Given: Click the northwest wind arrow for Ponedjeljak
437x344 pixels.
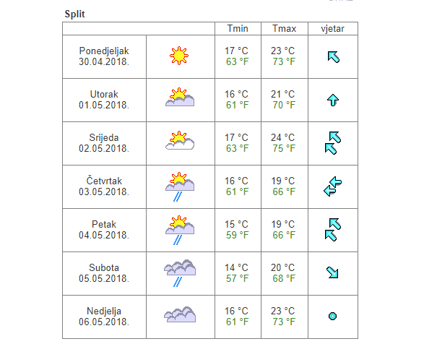Looking at the screenshot, I should (333, 57).
